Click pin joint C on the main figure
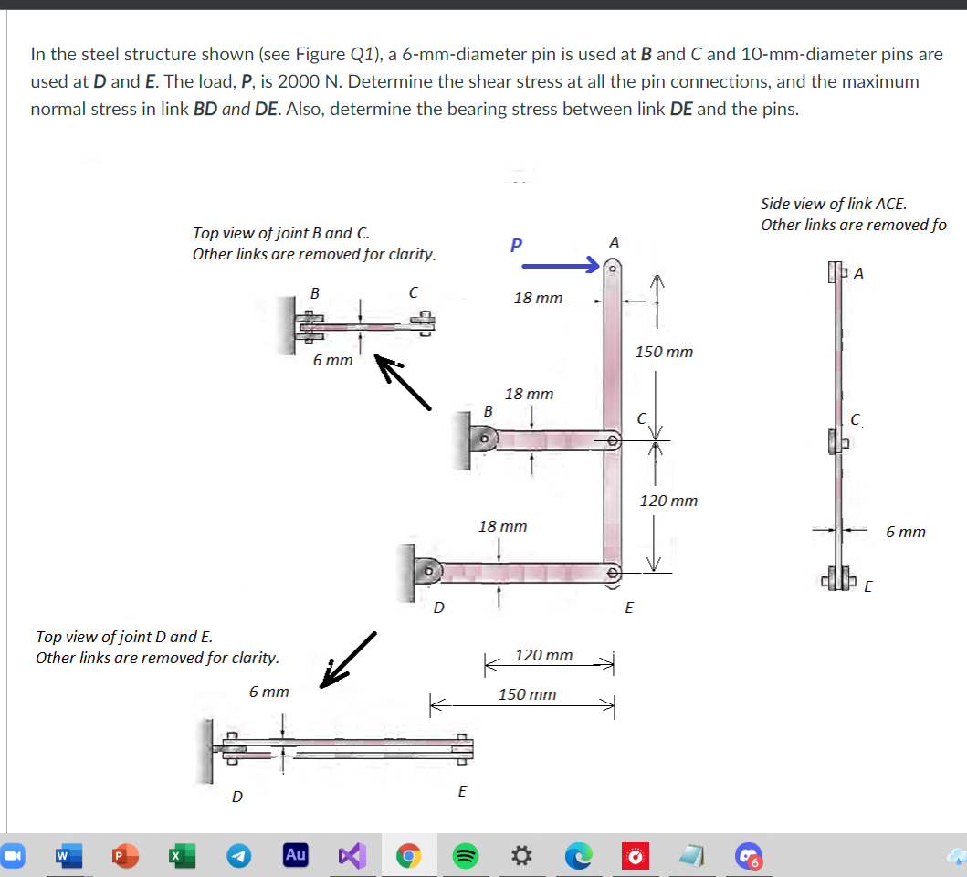Viewport: 967px width, 877px height. (613, 440)
